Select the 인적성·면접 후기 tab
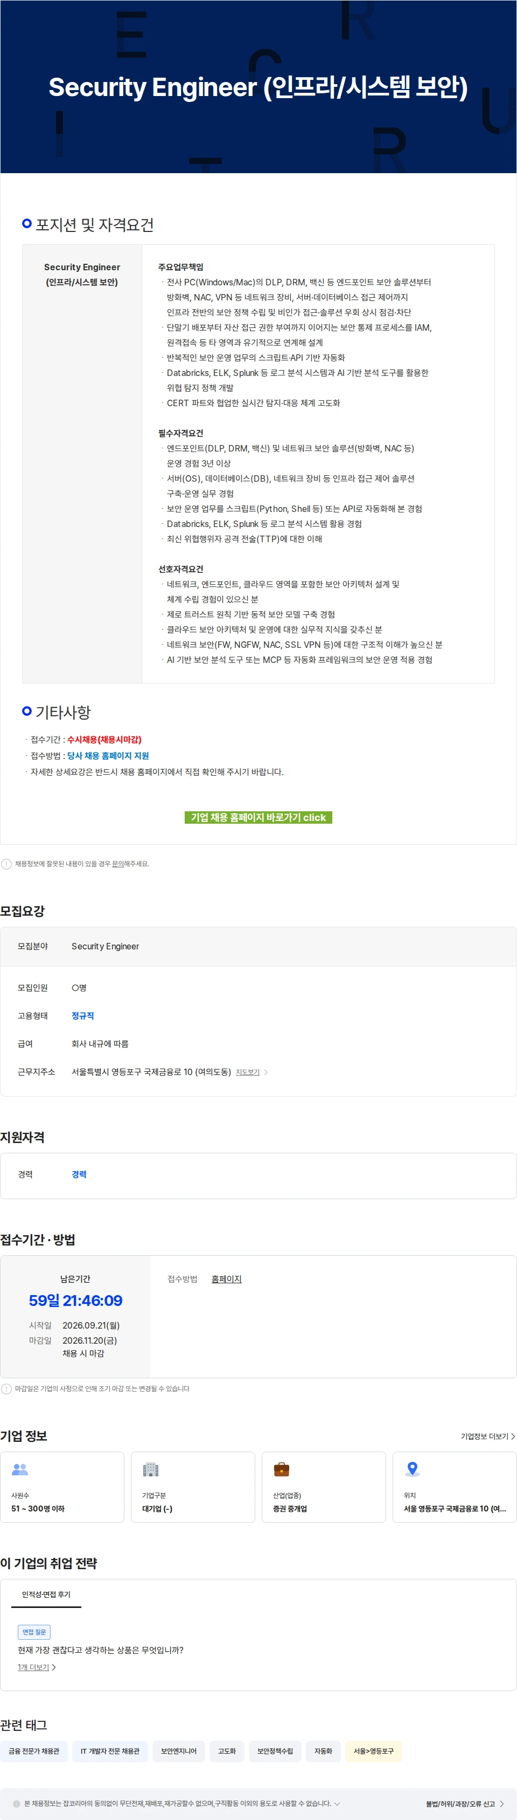517x1820 pixels. (46, 1594)
